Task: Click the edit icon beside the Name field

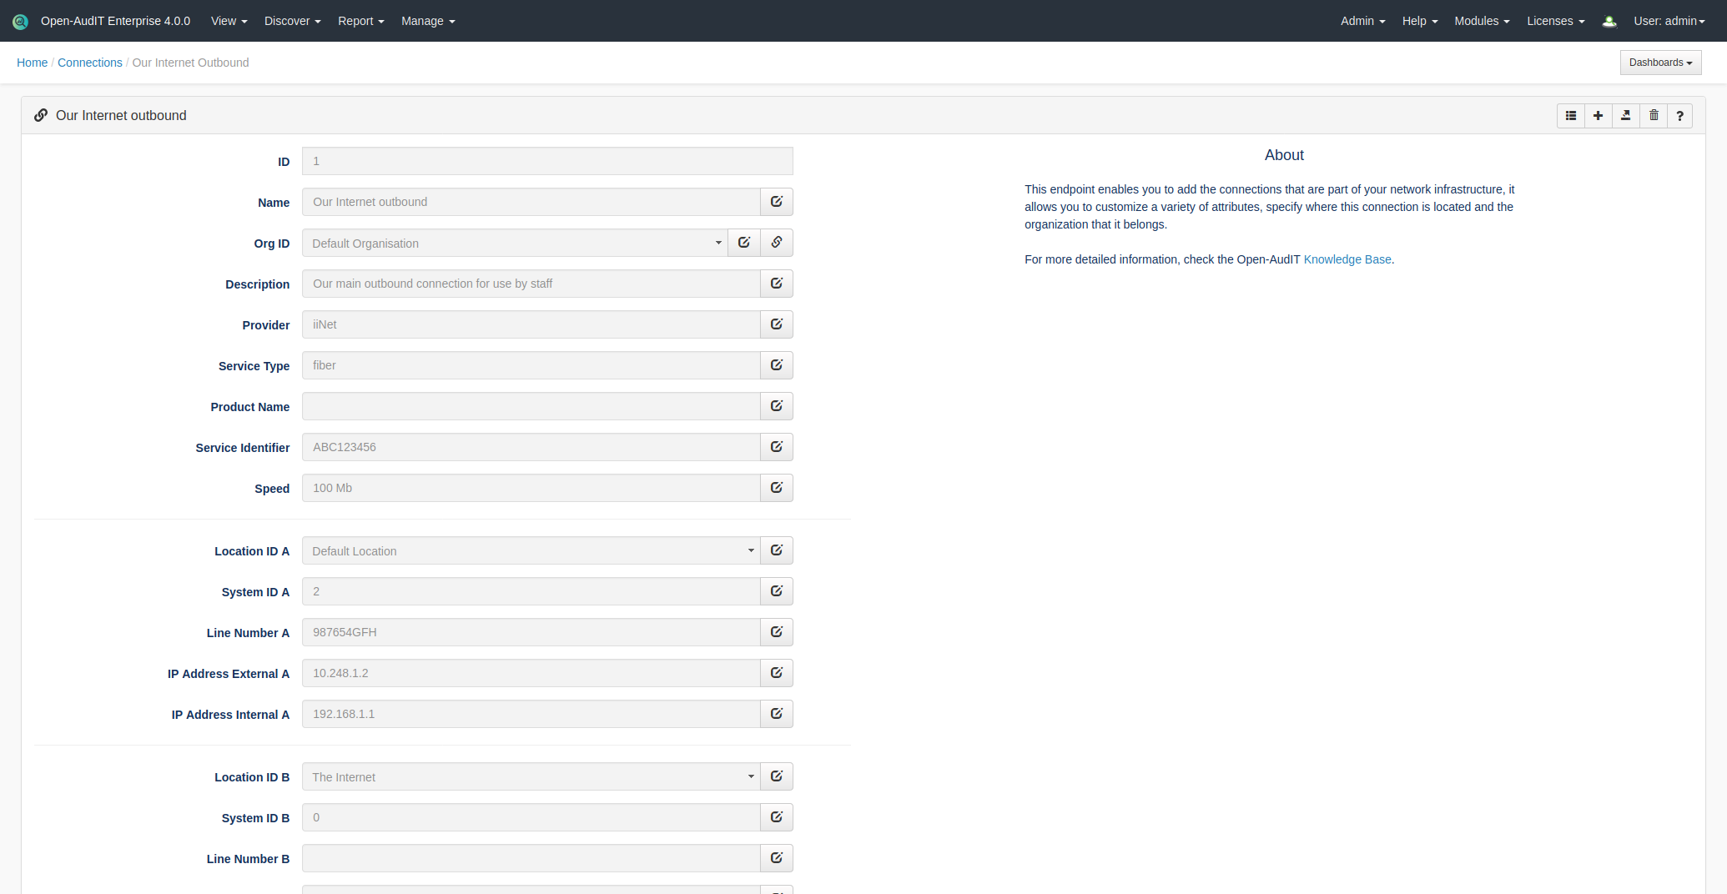Action: pos(776,202)
